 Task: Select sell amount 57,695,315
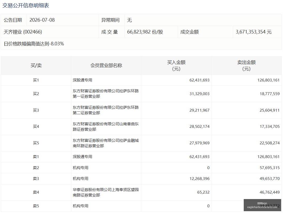point(270,168)
